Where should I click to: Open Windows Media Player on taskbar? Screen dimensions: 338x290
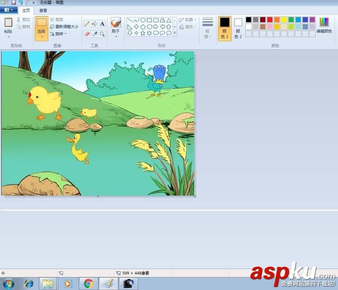68,283
